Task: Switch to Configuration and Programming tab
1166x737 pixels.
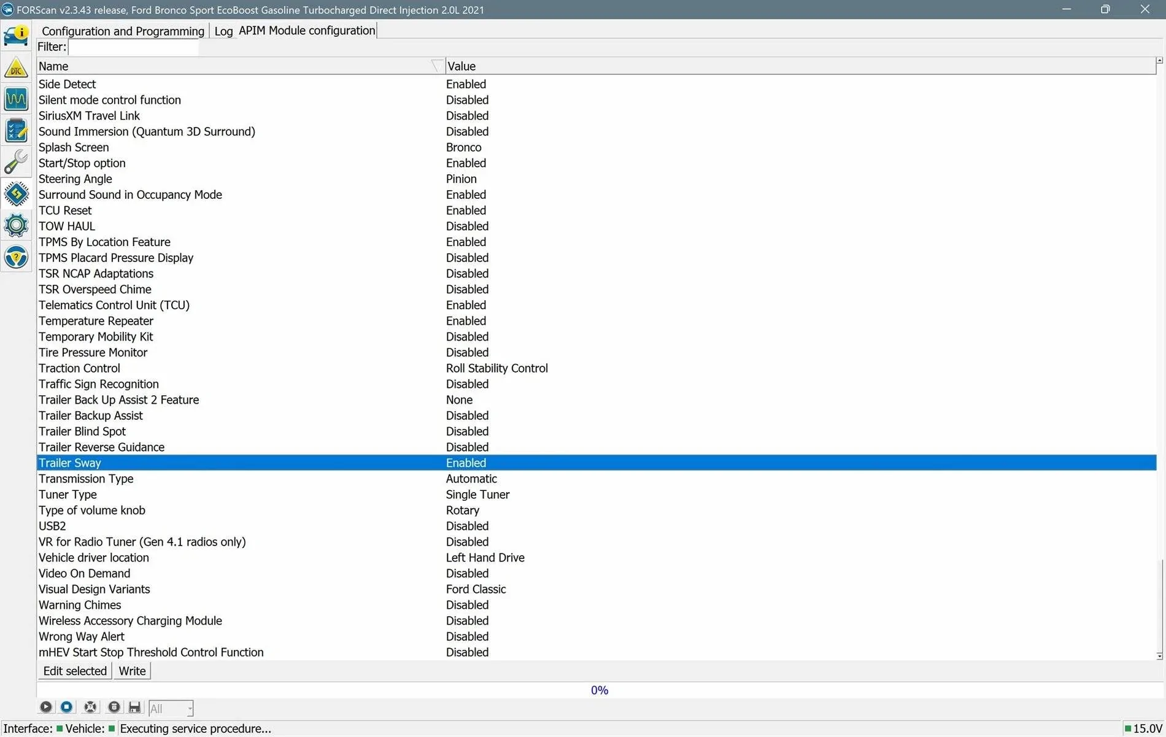Action: [123, 31]
